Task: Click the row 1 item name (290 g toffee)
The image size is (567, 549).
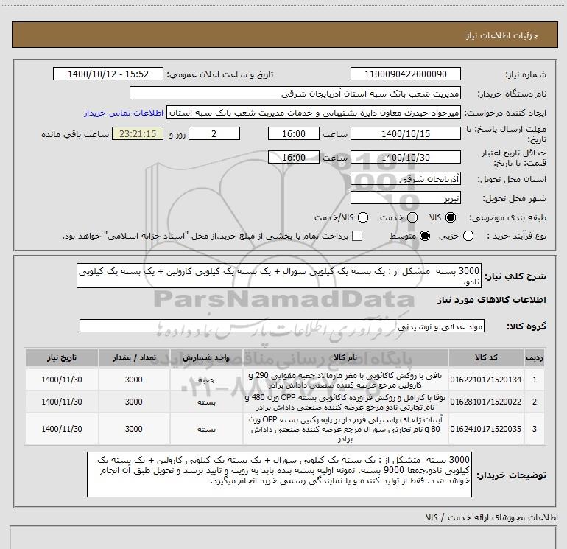Action: click(x=345, y=380)
